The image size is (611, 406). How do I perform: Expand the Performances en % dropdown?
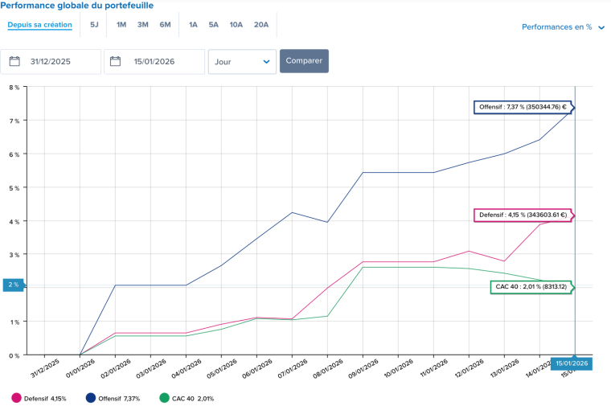coord(556,27)
